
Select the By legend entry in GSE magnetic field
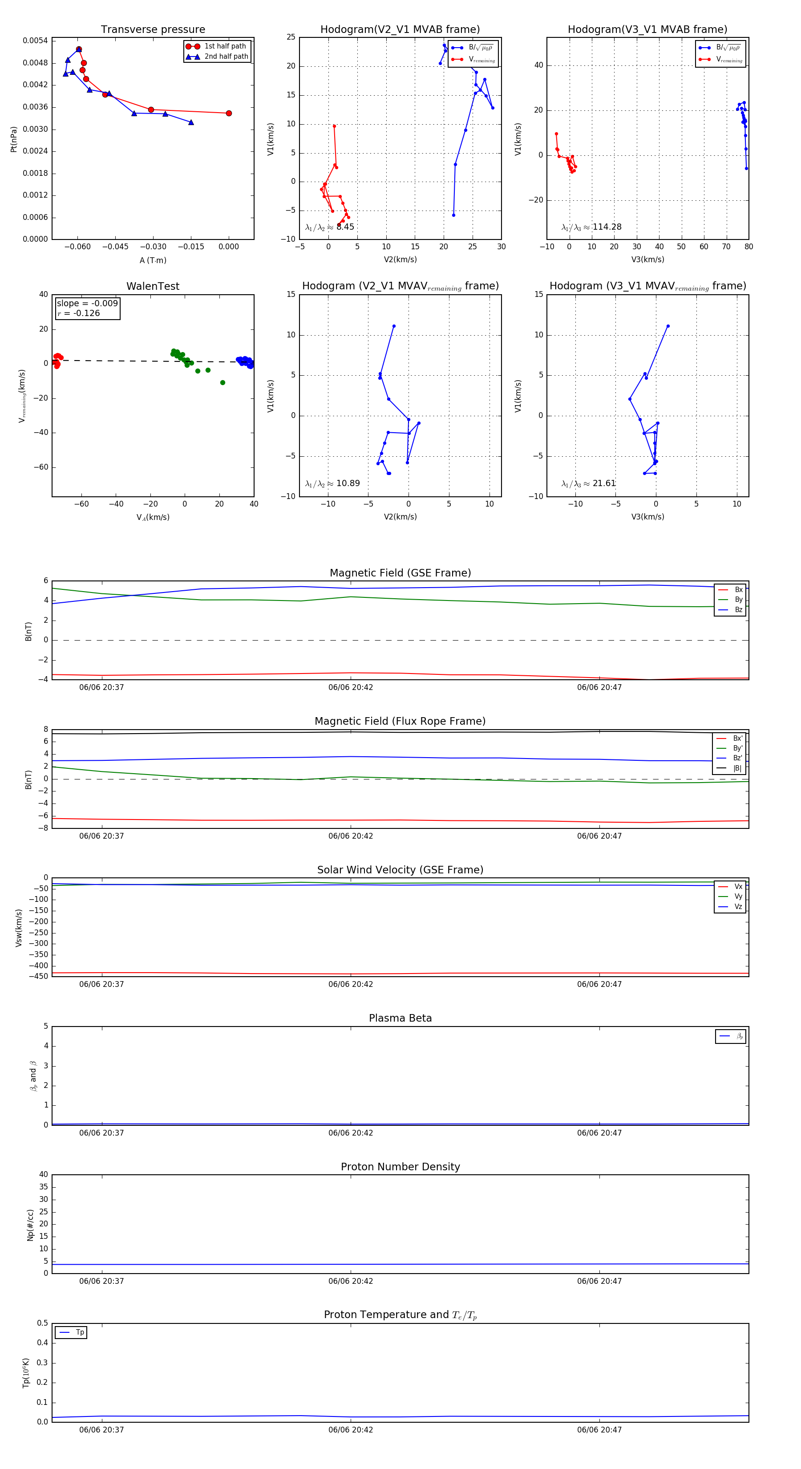point(730,599)
